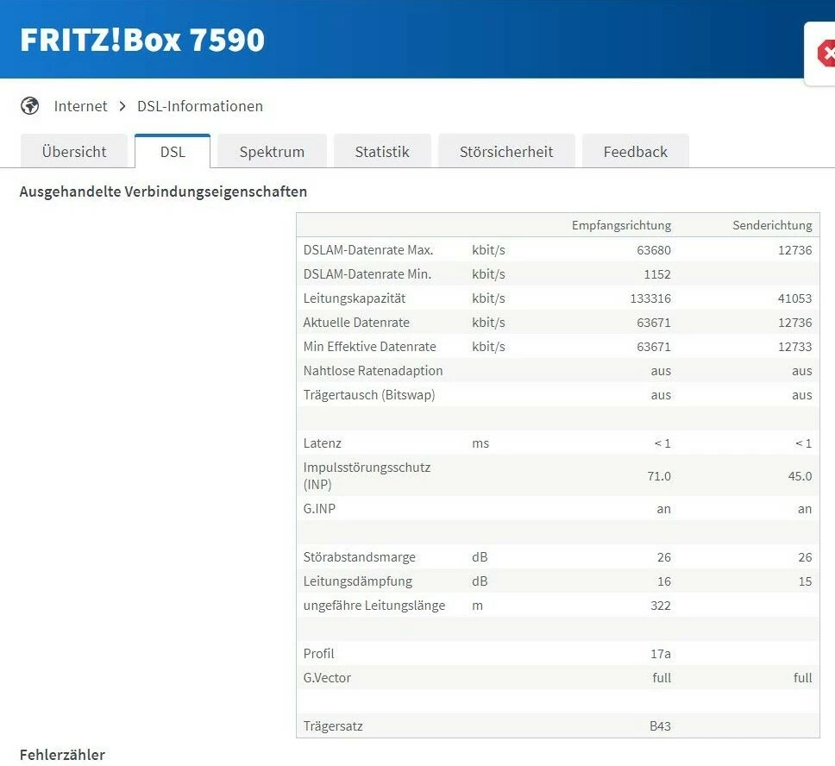Click the Empfangsrichtung column header
Viewport: 835px width, 766px height.
coord(621,225)
